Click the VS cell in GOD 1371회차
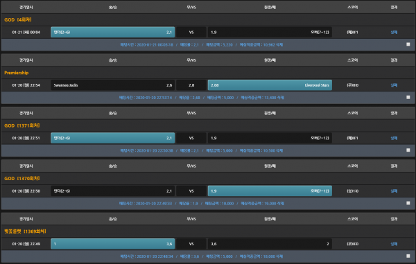416x264 pixels. coord(191,138)
